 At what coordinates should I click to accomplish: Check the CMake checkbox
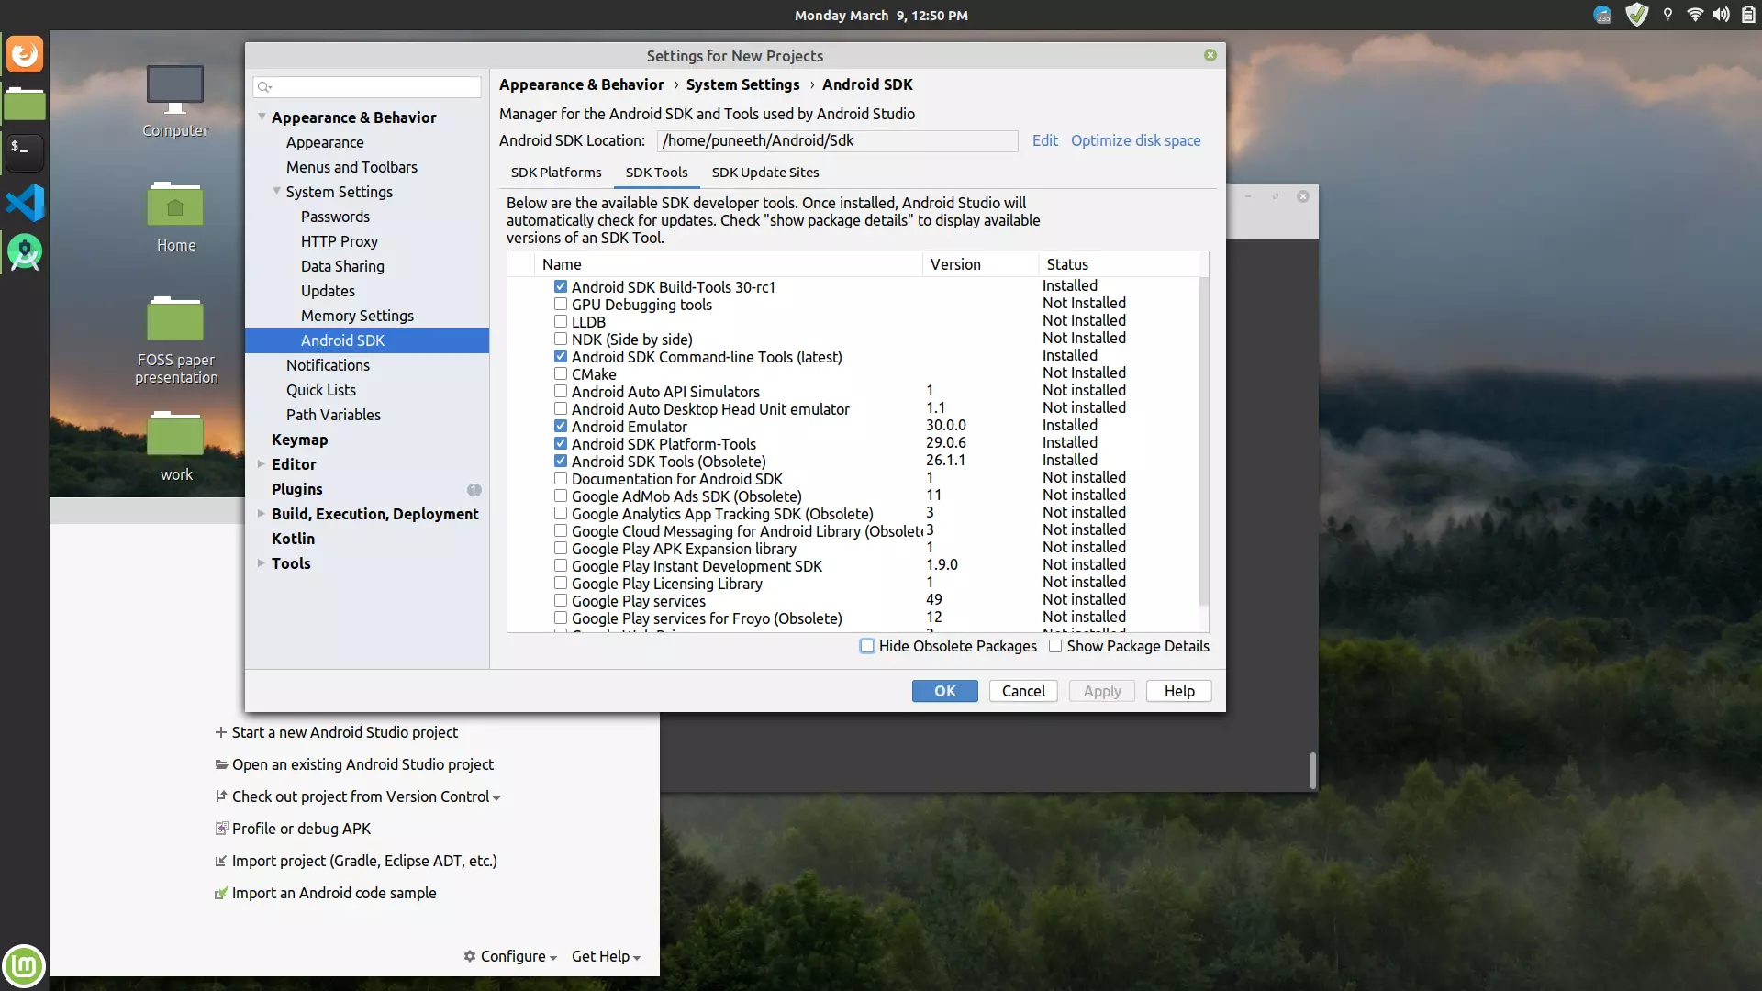pos(561,374)
